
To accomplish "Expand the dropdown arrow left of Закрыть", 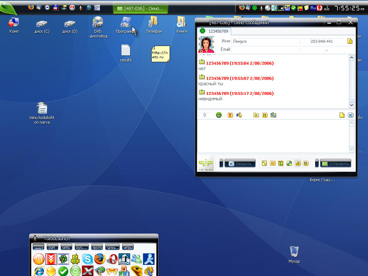I will click(x=221, y=163).
